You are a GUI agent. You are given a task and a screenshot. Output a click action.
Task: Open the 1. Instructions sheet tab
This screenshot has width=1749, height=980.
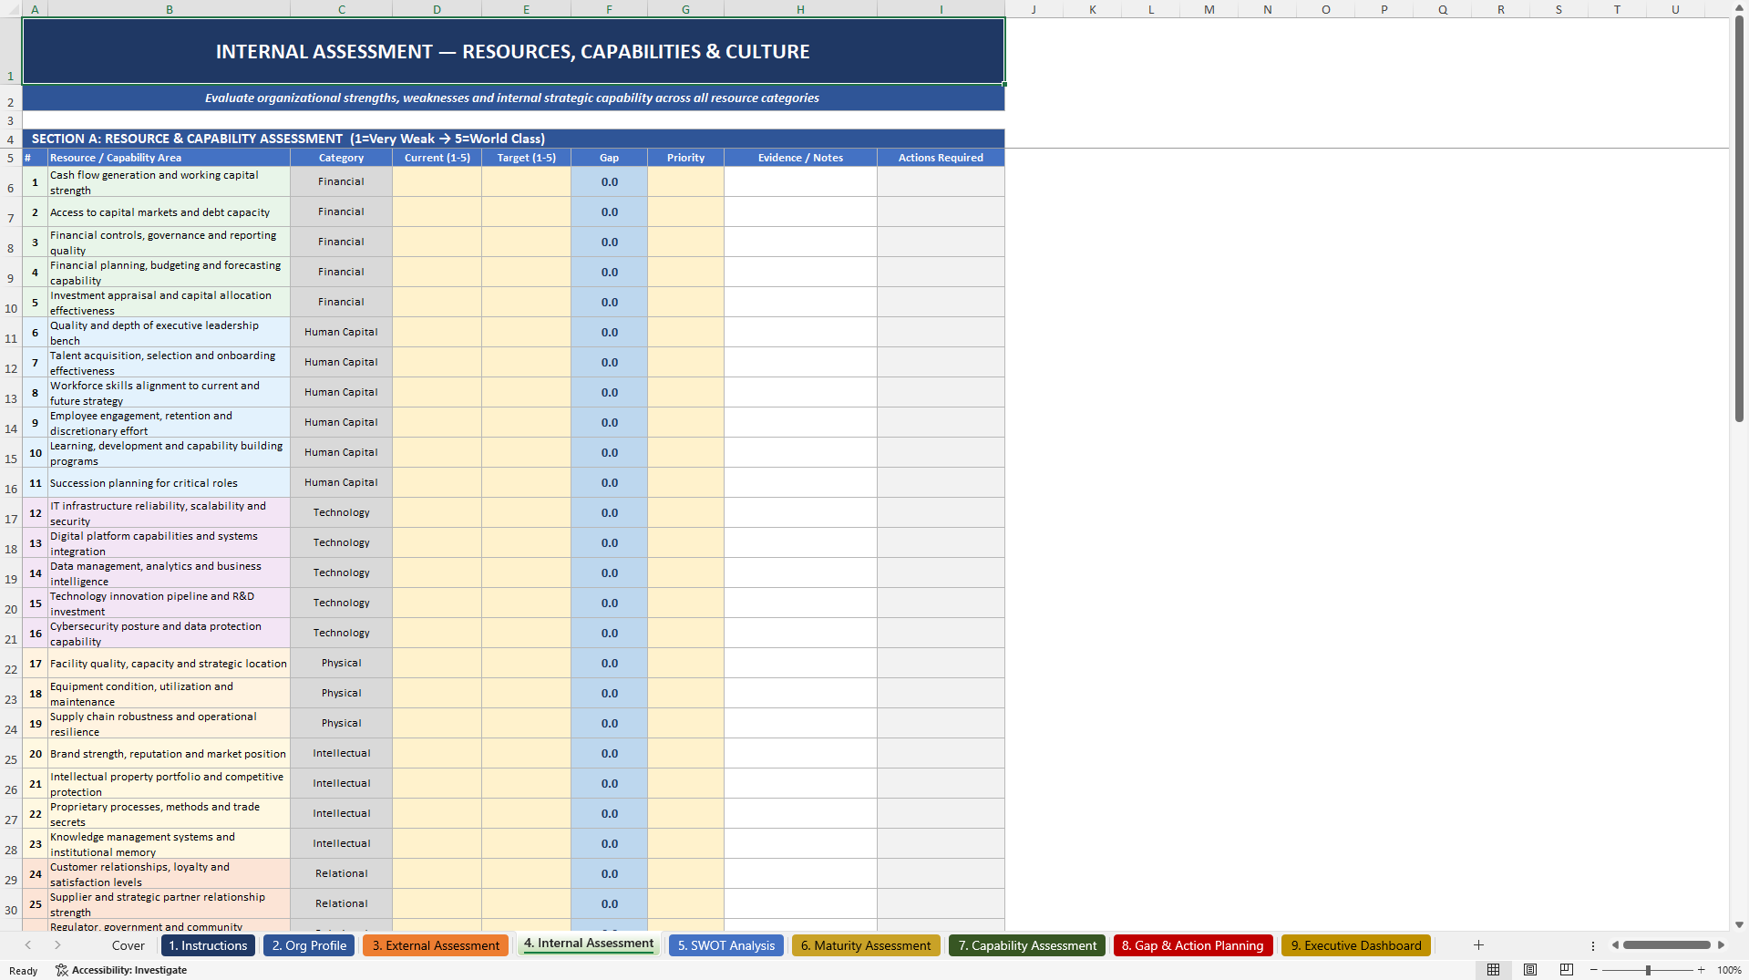[208, 945]
